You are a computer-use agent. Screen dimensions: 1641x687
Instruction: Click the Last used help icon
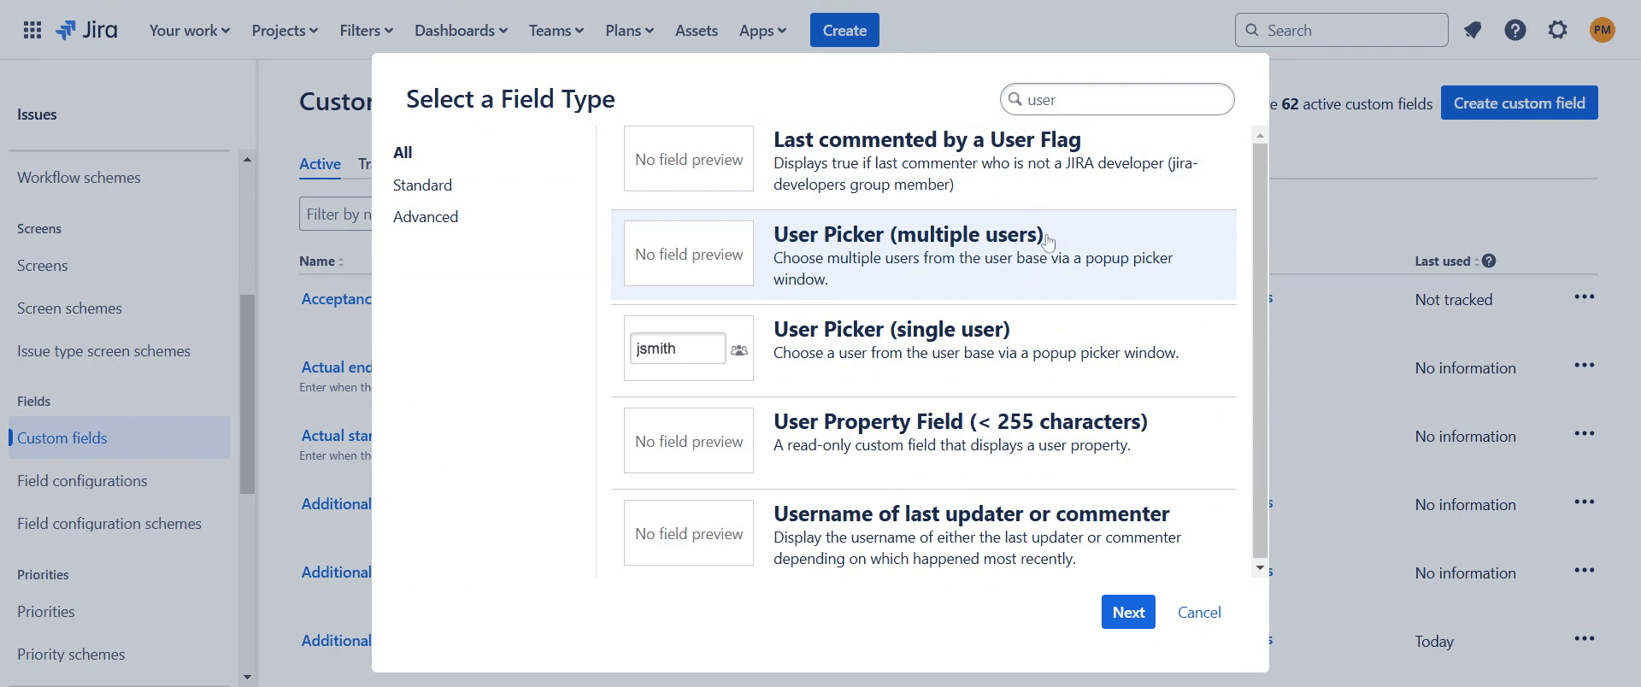[x=1489, y=261]
